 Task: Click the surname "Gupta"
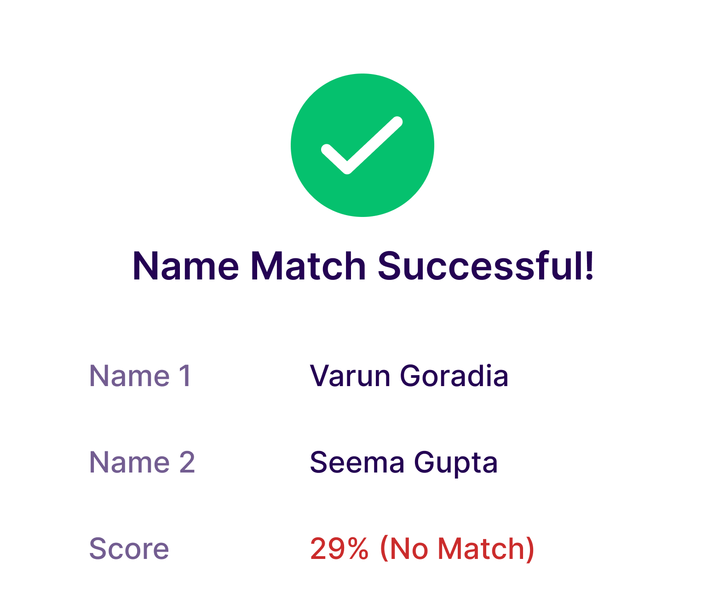[456, 463]
